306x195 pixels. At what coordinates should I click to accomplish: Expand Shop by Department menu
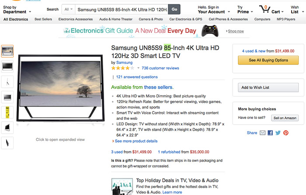tap(17, 10)
